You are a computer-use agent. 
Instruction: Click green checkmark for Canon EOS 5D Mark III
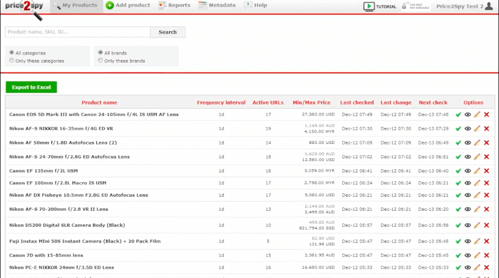click(458, 115)
